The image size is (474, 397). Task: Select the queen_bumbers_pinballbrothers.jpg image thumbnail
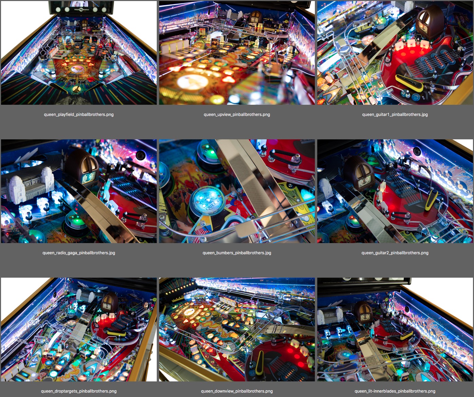click(237, 191)
